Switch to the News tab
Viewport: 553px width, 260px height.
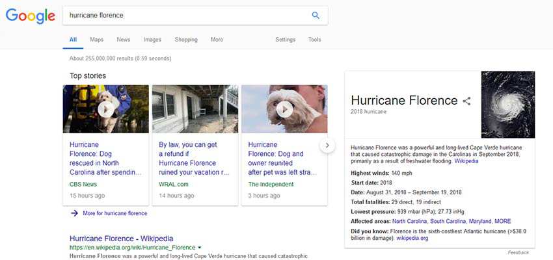(x=124, y=40)
